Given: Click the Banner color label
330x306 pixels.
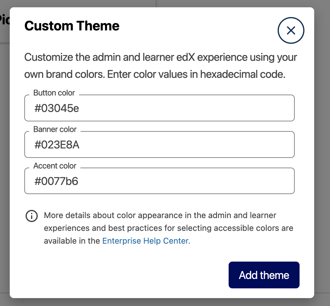Looking at the screenshot, I should [55, 129].
